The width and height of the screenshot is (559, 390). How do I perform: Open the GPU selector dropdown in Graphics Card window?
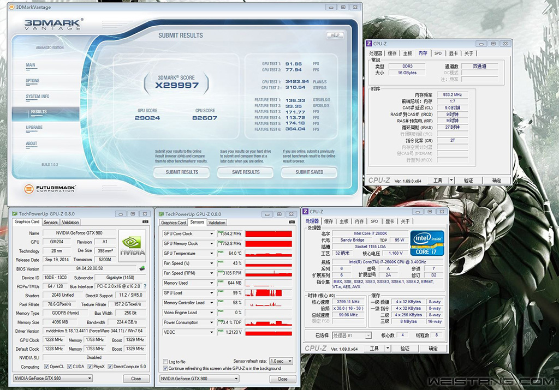53,379
